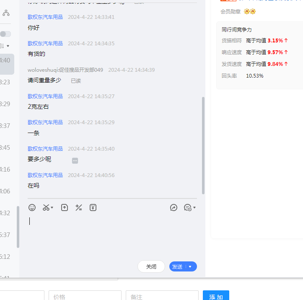Click the ellipsis icon beside 要多少呢 message

click(75, 160)
